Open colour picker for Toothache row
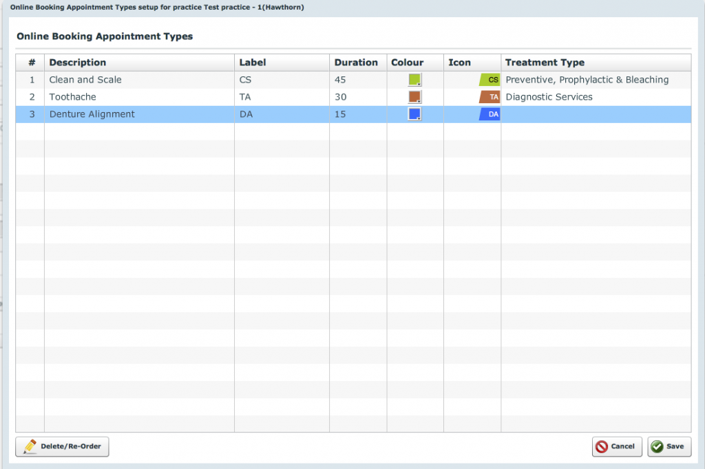705x469 pixels. pyautogui.click(x=414, y=96)
